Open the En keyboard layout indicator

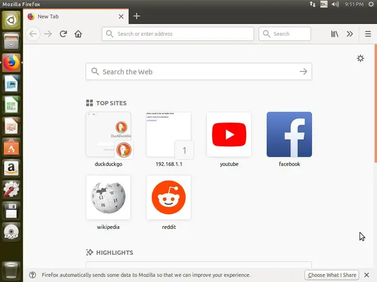[x=324, y=4]
